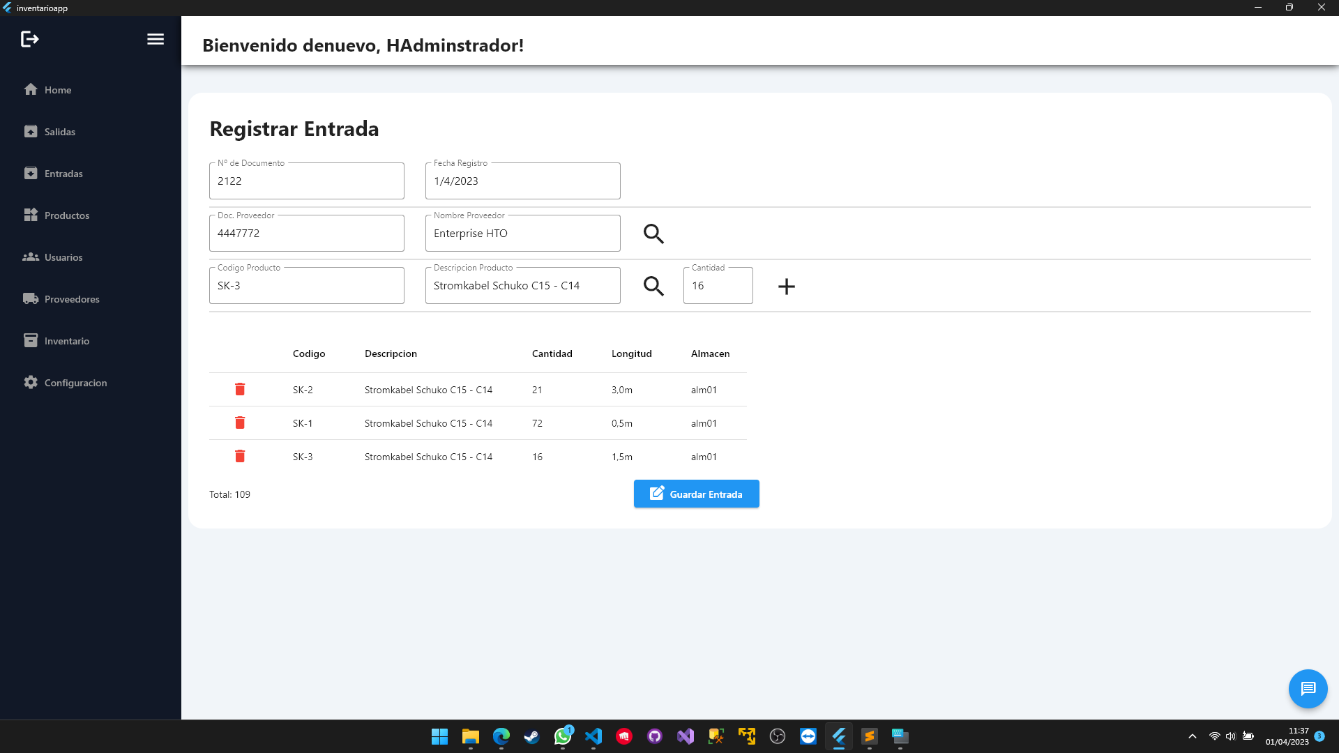1339x753 pixels.
Task: Click the Wi-Fi tray icon
Action: (x=1214, y=736)
